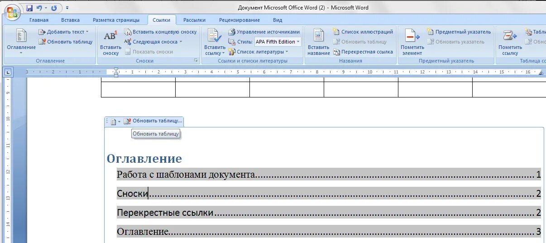
Task: Click the vertical ruler on left
Action: click(8, 160)
